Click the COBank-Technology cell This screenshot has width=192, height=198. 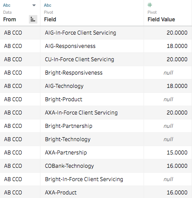click(69, 166)
